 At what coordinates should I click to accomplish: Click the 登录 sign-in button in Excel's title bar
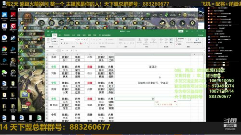(181, 31)
